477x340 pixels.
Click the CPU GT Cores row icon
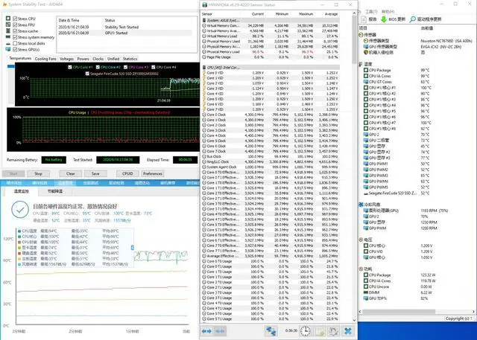point(366,82)
